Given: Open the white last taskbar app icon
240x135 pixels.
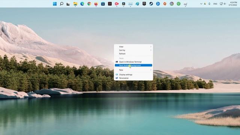Looking at the screenshot, I should pyautogui.click(x=186, y=4).
